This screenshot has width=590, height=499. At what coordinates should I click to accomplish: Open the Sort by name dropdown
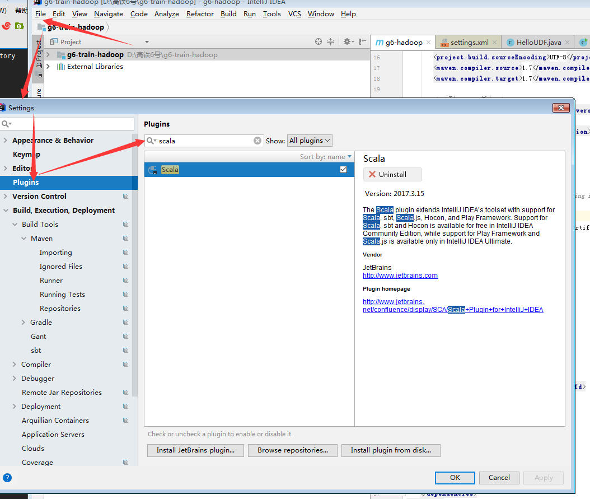(x=325, y=157)
